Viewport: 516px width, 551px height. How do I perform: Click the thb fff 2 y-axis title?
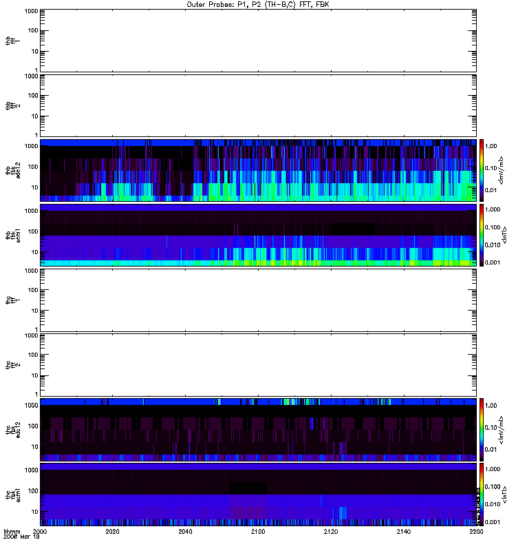tap(13, 105)
